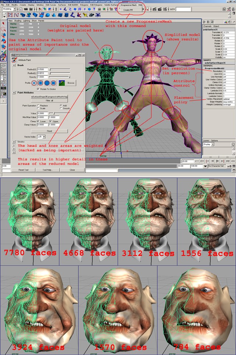Click the Reset Tool button
Image resolution: width=236 pixels, height=355 pixels.
24,170
